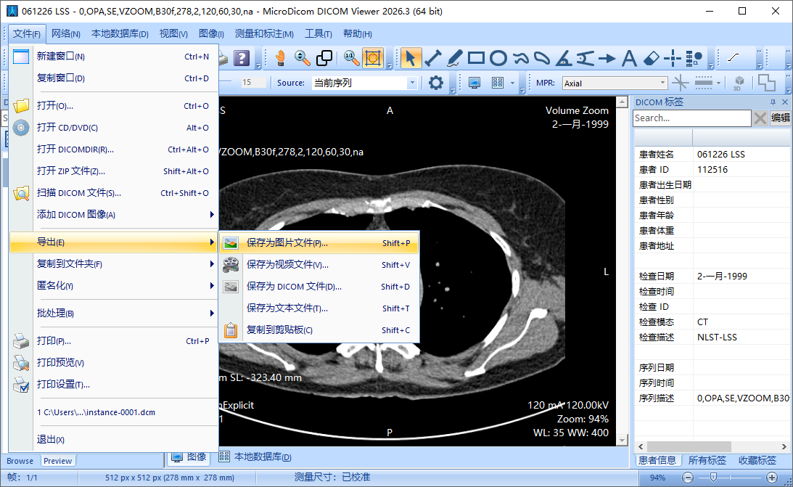Switch to the 本地数据库 bottom tab
The height and width of the screenshot is (487, 793).
pos(255,457)
